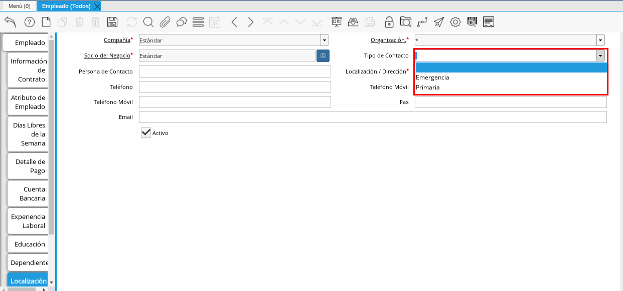The image size is (623, 291).
Task: Open the chat bubbles icon
Action: 182,22
